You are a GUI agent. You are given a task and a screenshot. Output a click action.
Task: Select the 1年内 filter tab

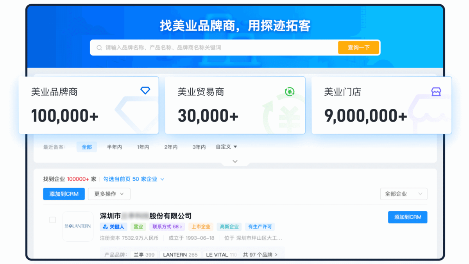point(143,147)
